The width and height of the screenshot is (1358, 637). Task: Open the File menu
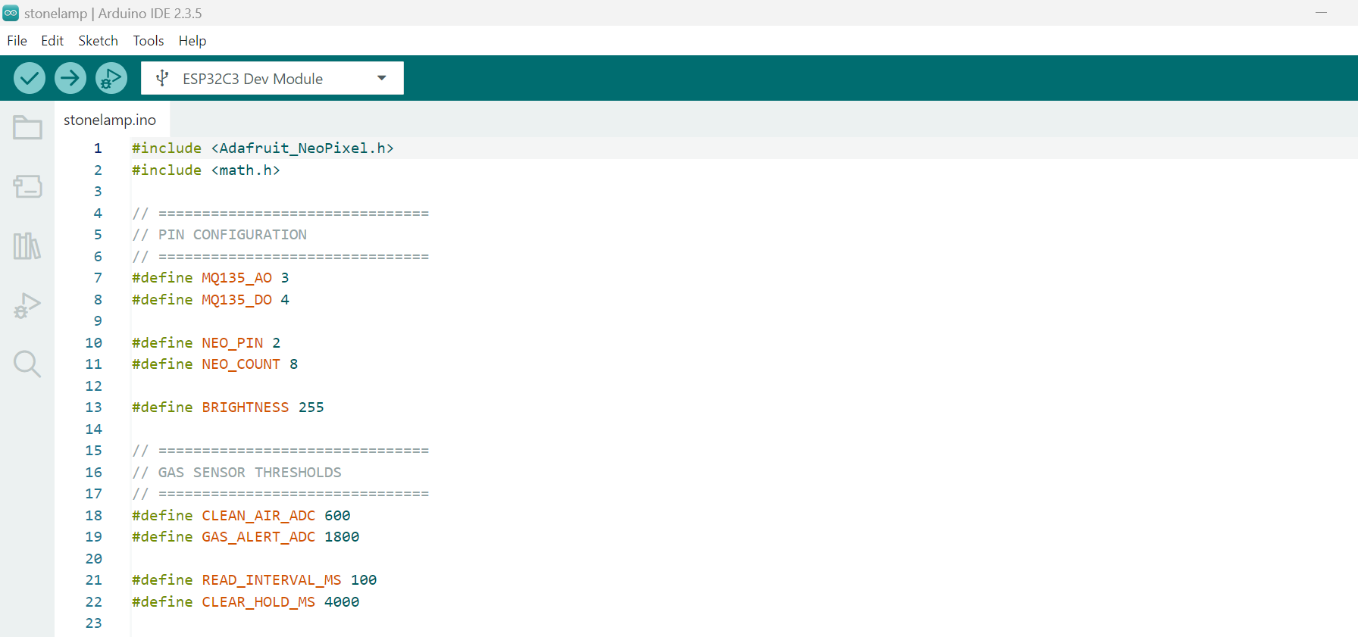(17, 41)
